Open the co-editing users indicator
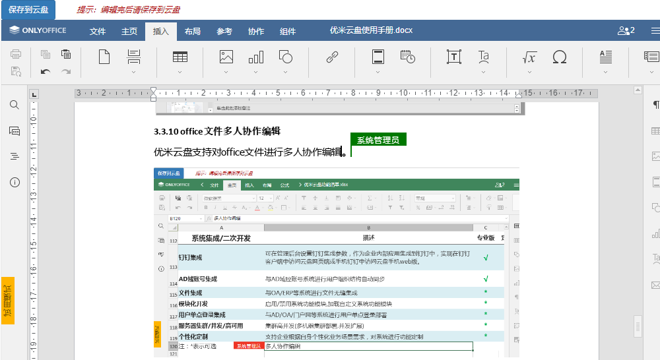Screen dimensions: 660x360 click(626, 31)
